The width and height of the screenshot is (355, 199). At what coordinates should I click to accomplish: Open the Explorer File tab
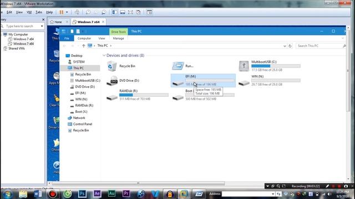pos(67,38)
